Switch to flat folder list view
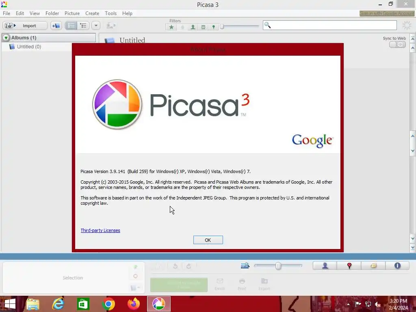Image resolution: width=416 pixels, height=312 pixels. pyautogui.click(x=71, y=26)
